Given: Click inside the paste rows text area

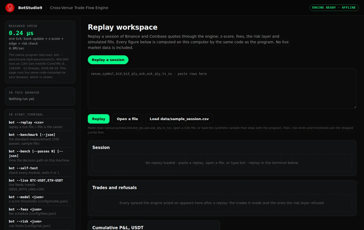Looking at the screenshot, I should [x=222, y=89].
